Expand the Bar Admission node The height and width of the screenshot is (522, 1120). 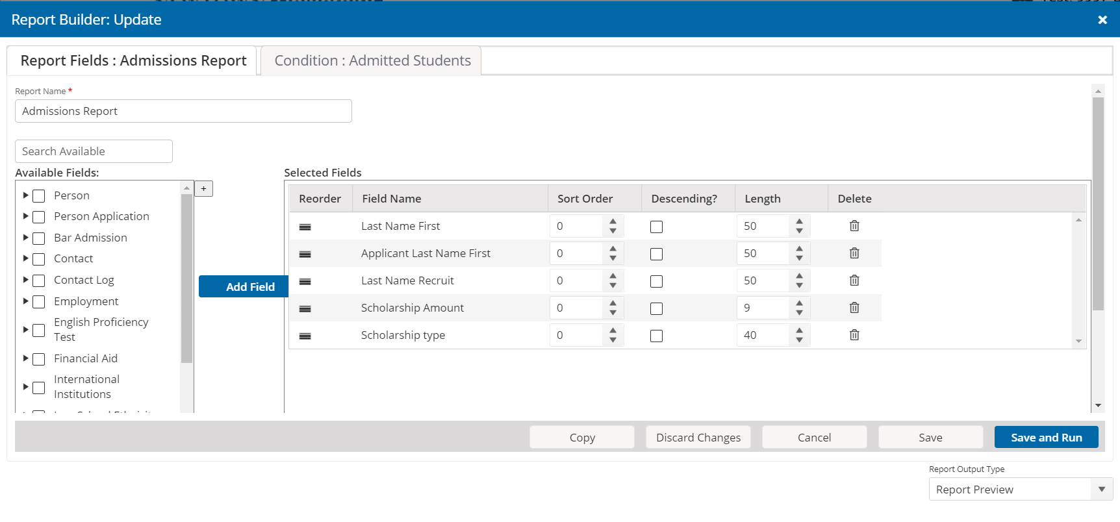(25, 237)
